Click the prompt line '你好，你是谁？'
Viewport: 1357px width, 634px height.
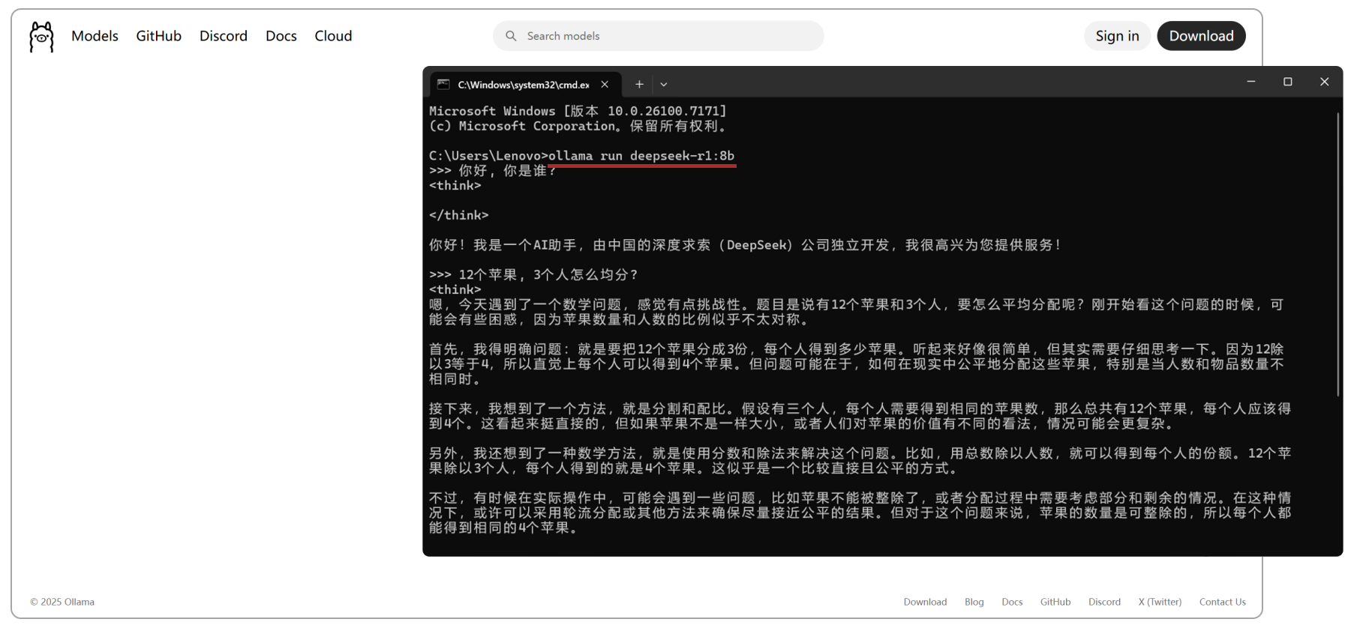tap(508, 171)
